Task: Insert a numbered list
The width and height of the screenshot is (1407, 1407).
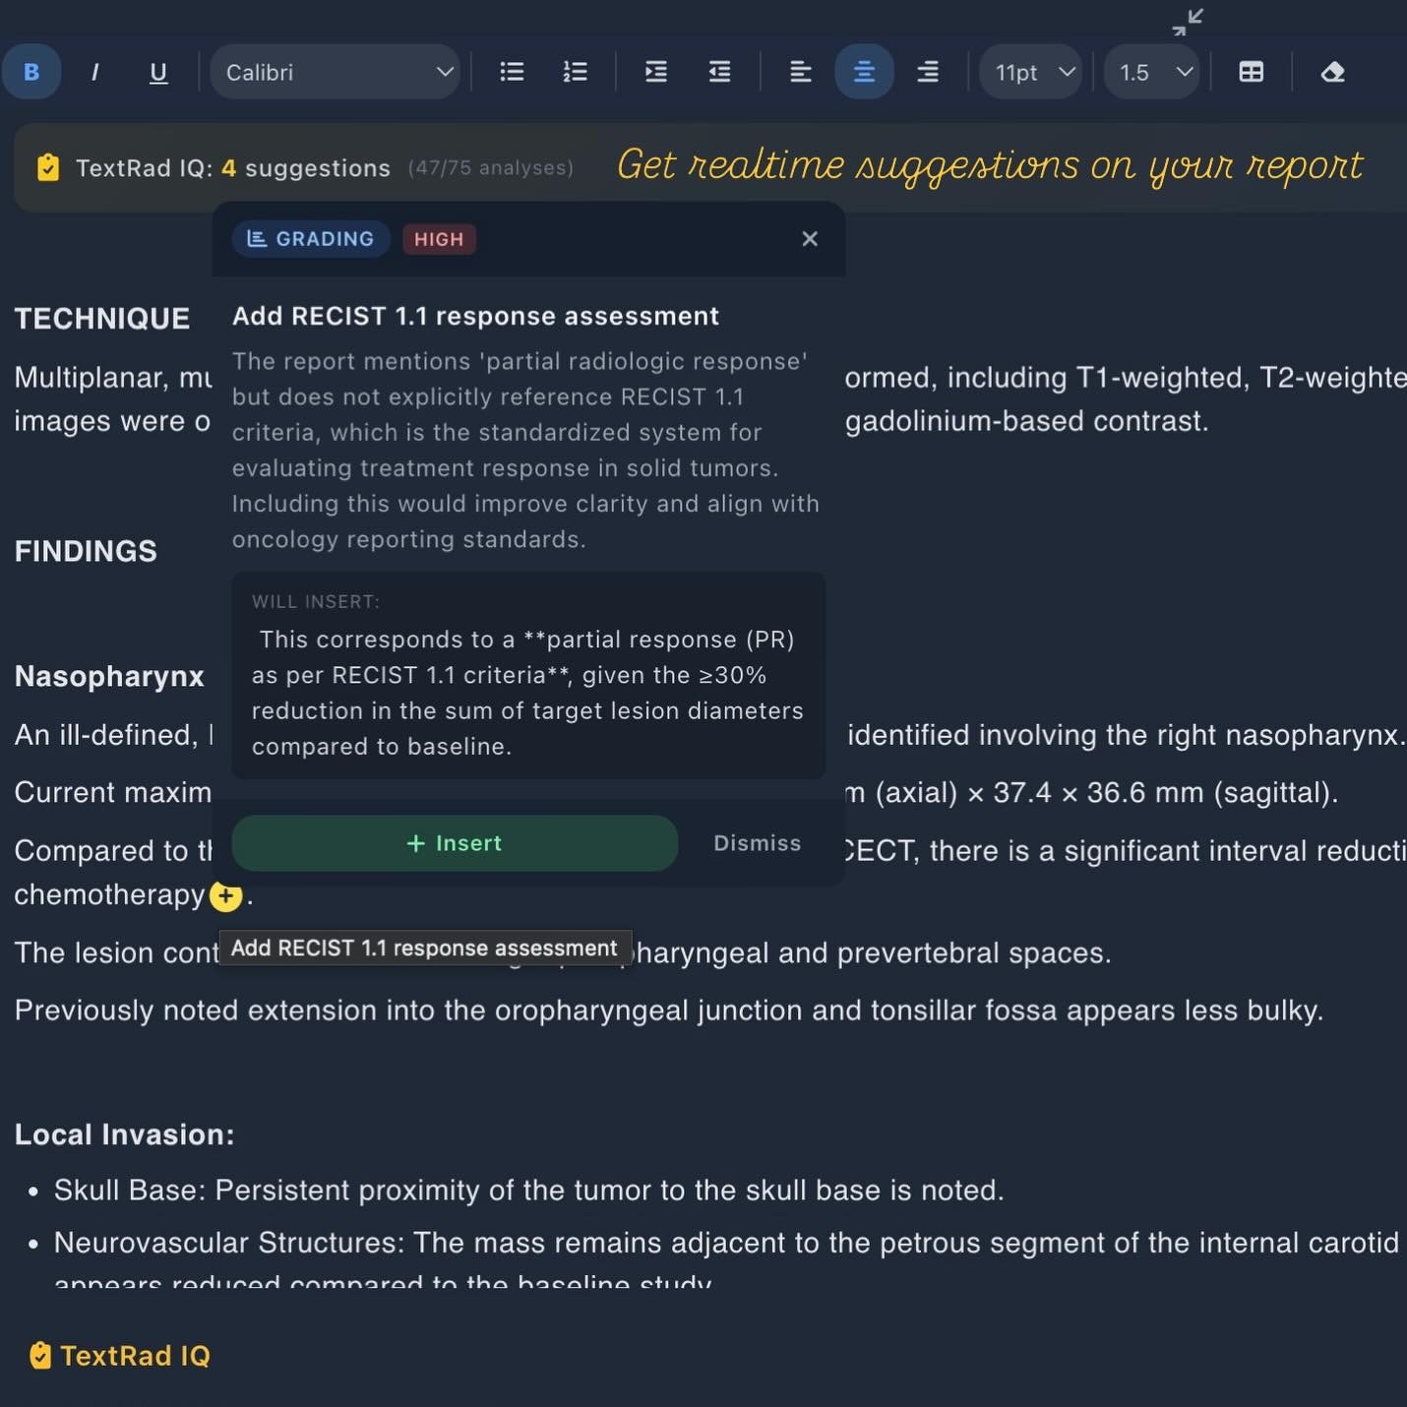Action: (x=575, y=71)
